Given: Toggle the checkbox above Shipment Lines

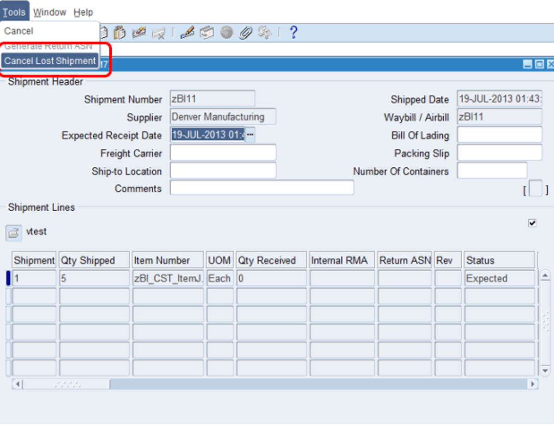Looking at the screenshot, I should [533, 222].
